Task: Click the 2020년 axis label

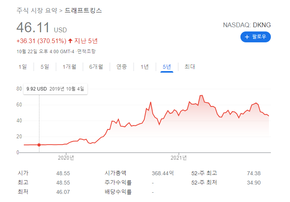Action: [x=66, y=158]
